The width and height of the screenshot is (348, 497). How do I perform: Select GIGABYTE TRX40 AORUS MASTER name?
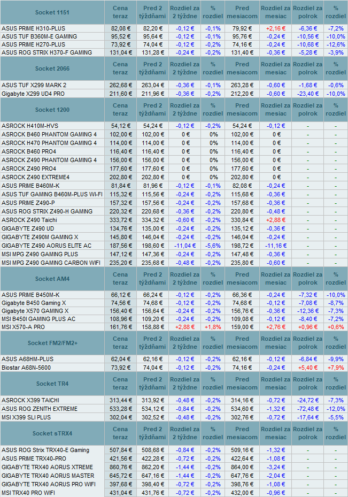[48, 476]
